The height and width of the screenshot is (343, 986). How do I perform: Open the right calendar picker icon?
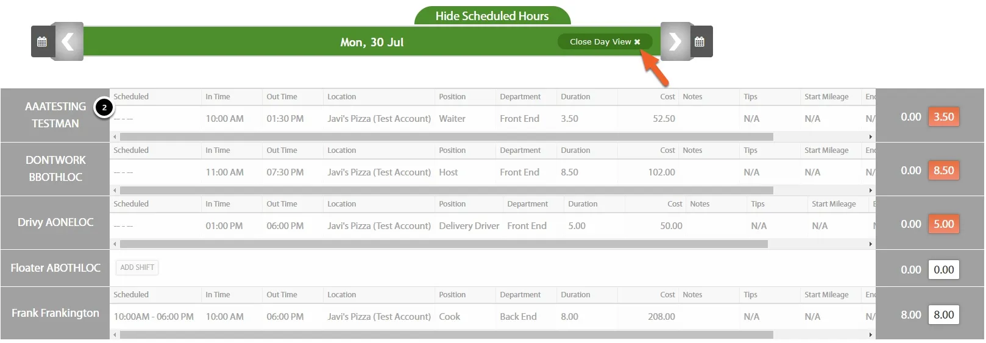tap(700, 42)
